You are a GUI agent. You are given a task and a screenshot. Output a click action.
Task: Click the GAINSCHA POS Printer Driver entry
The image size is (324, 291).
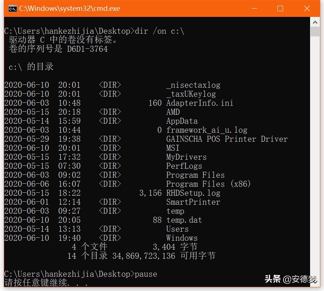tap(227, 139)
